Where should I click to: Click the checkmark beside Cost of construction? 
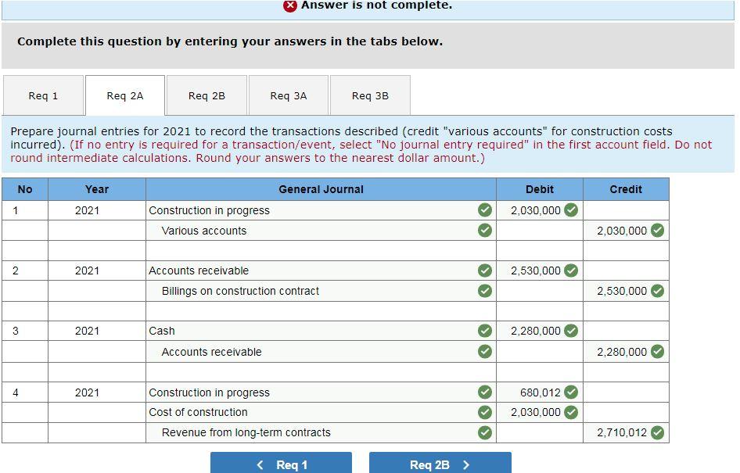click(x=485, y=412)
